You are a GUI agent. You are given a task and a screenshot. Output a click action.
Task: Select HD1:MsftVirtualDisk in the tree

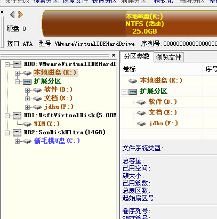[70, 115]
